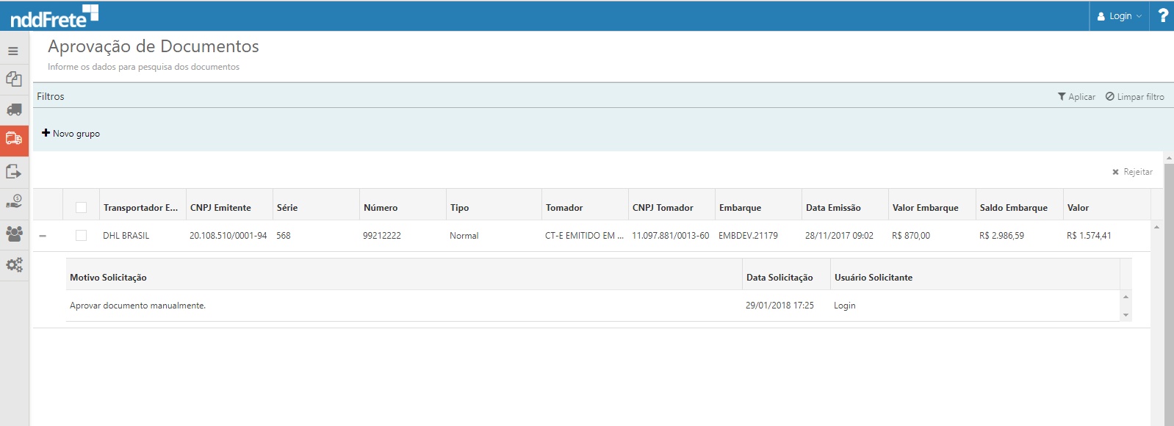1174x426 pixels.
Task: Click the export arrow sidebar icon
Action: coord(14,172)
